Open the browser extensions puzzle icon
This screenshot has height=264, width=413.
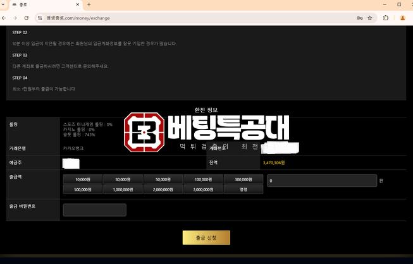tap(386, 18)
